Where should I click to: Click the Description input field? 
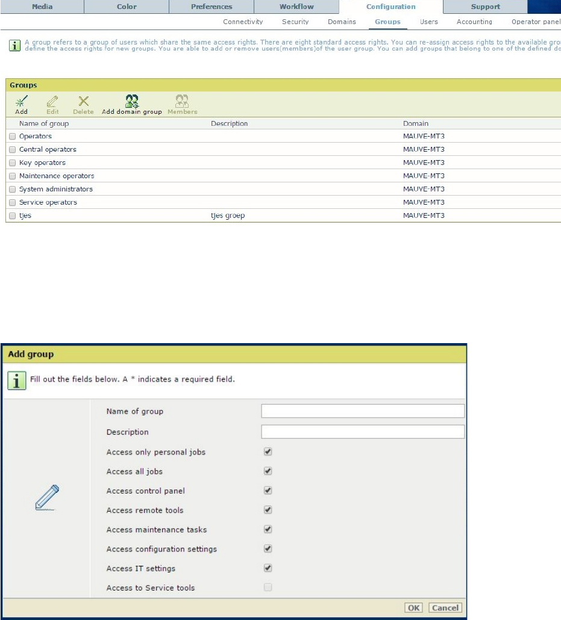[363, 432]
